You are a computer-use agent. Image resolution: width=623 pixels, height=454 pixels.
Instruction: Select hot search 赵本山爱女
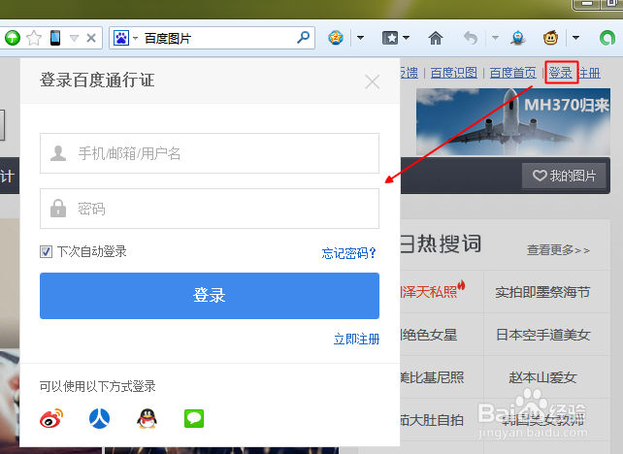click(542, 377)
